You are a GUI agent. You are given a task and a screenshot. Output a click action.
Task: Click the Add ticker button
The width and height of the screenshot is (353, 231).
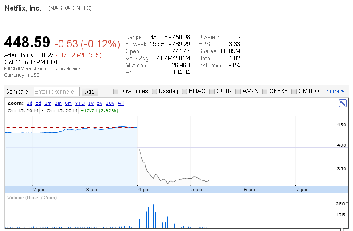[x=90, y=92]
